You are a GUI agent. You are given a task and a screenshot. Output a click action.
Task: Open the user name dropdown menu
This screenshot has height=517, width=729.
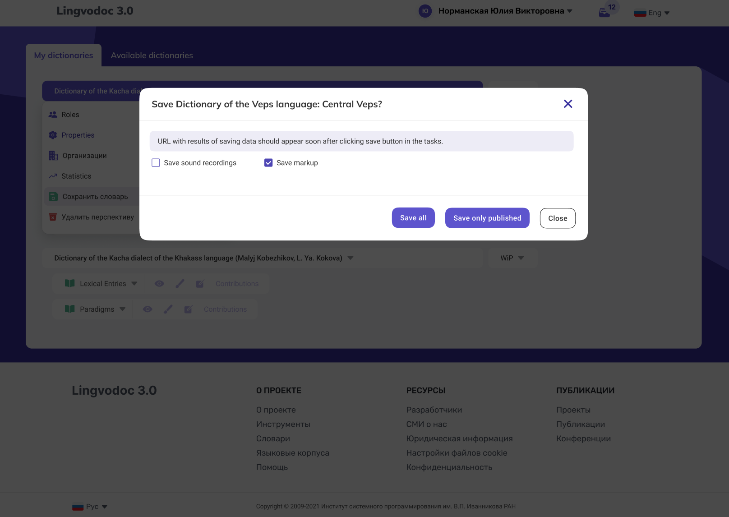(505, 11)
